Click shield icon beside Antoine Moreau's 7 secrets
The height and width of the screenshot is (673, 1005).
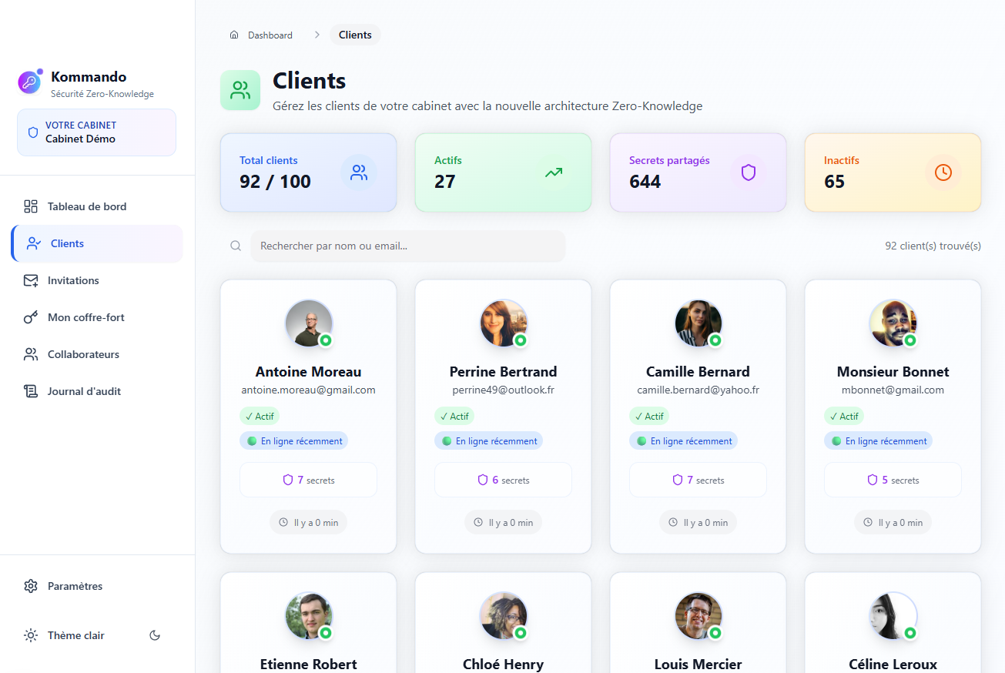pos(288,480)
